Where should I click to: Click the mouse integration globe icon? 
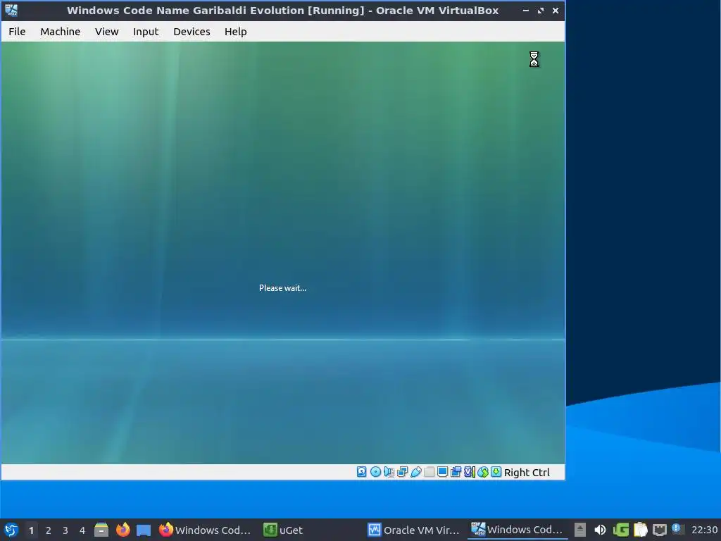483,472
